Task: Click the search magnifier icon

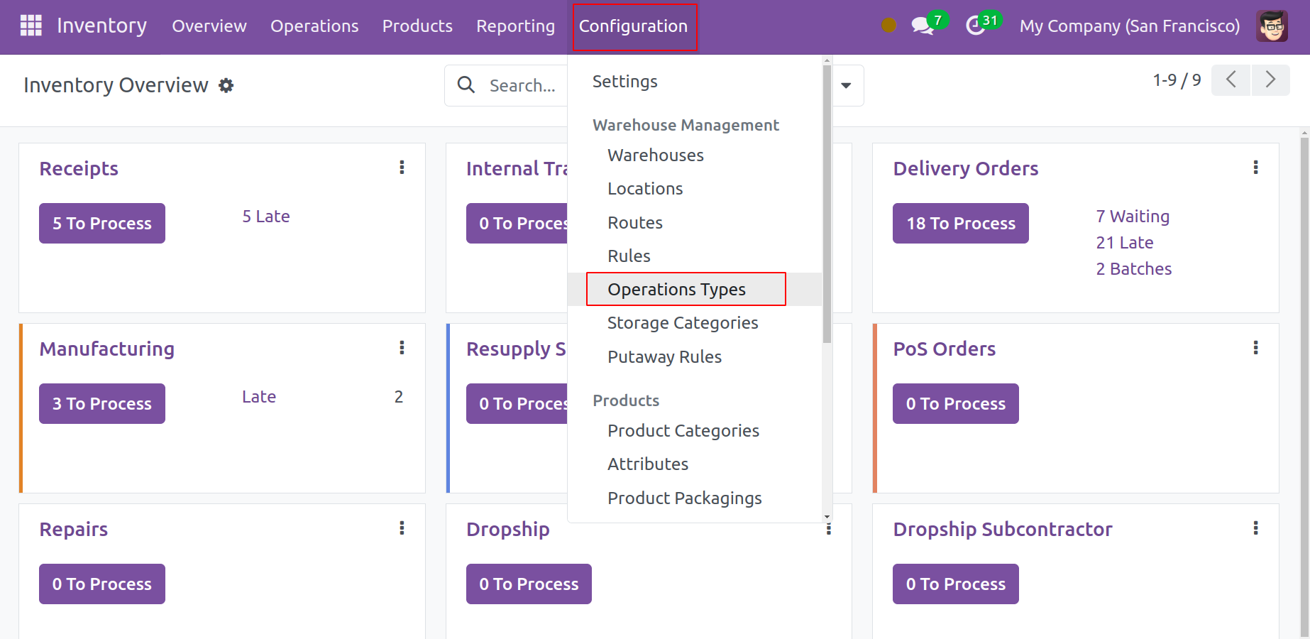Action: pos(466,85)
